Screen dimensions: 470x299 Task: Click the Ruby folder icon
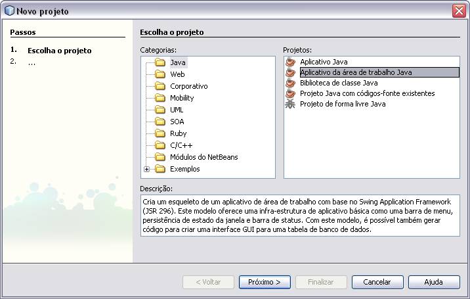point(160,133)
